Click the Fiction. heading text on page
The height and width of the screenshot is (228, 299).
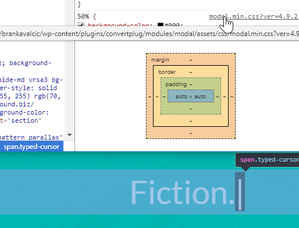tap(183, 193)
